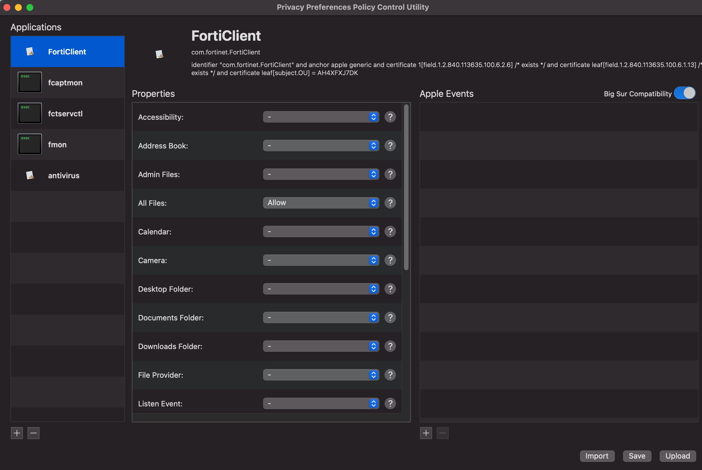The height and width of the screenshot is (470, 702).
Task: Click the help icon for Camera
Action: click(x=390, y=260)
